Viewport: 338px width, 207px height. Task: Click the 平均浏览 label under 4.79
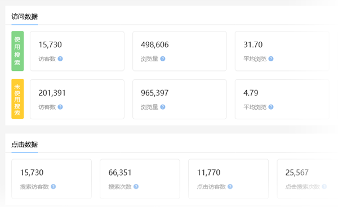255,107
